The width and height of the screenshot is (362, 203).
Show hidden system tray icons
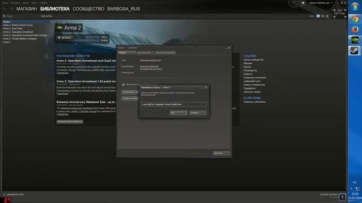pyautogui.click(x=352, y=189)
